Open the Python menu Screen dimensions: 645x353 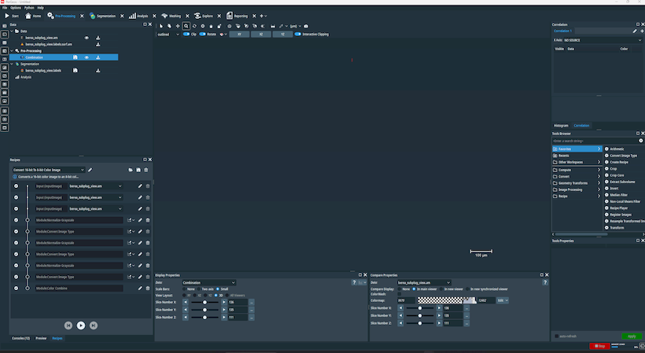click(x=28, y=7)
